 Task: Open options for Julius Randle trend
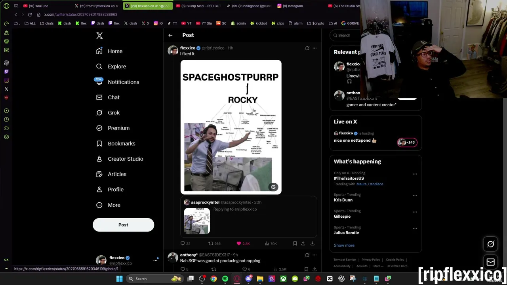click(415, 228)
